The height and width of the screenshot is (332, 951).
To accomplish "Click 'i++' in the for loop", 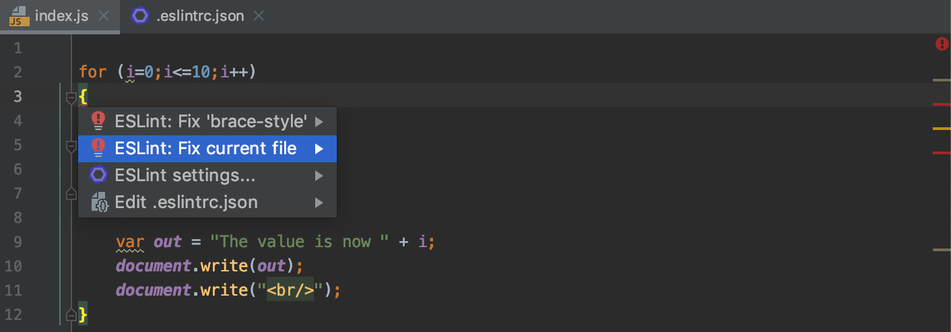I will (234, 71).
